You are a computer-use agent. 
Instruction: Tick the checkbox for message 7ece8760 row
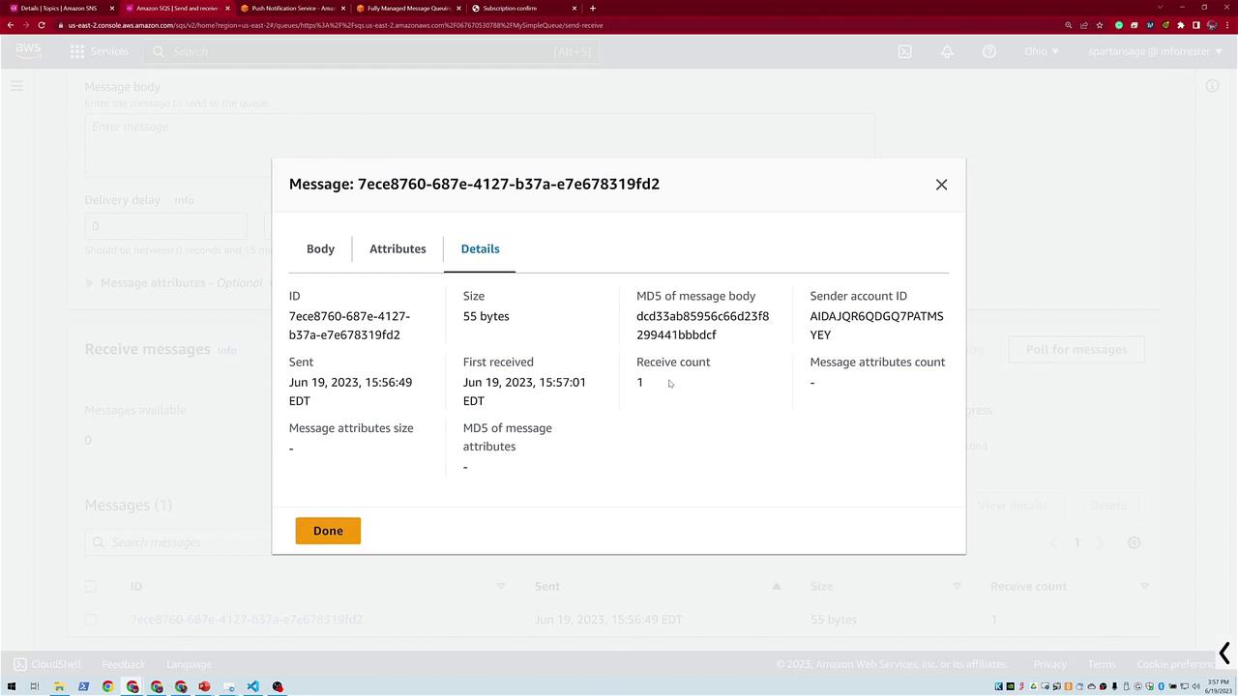pyautogui.click(x=91, y=620)
